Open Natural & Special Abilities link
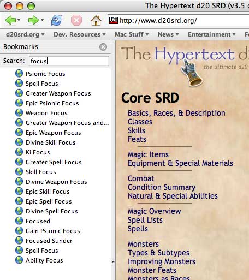Image resolution: width=249 pixels, height=280 pixels. pos(173,196)
